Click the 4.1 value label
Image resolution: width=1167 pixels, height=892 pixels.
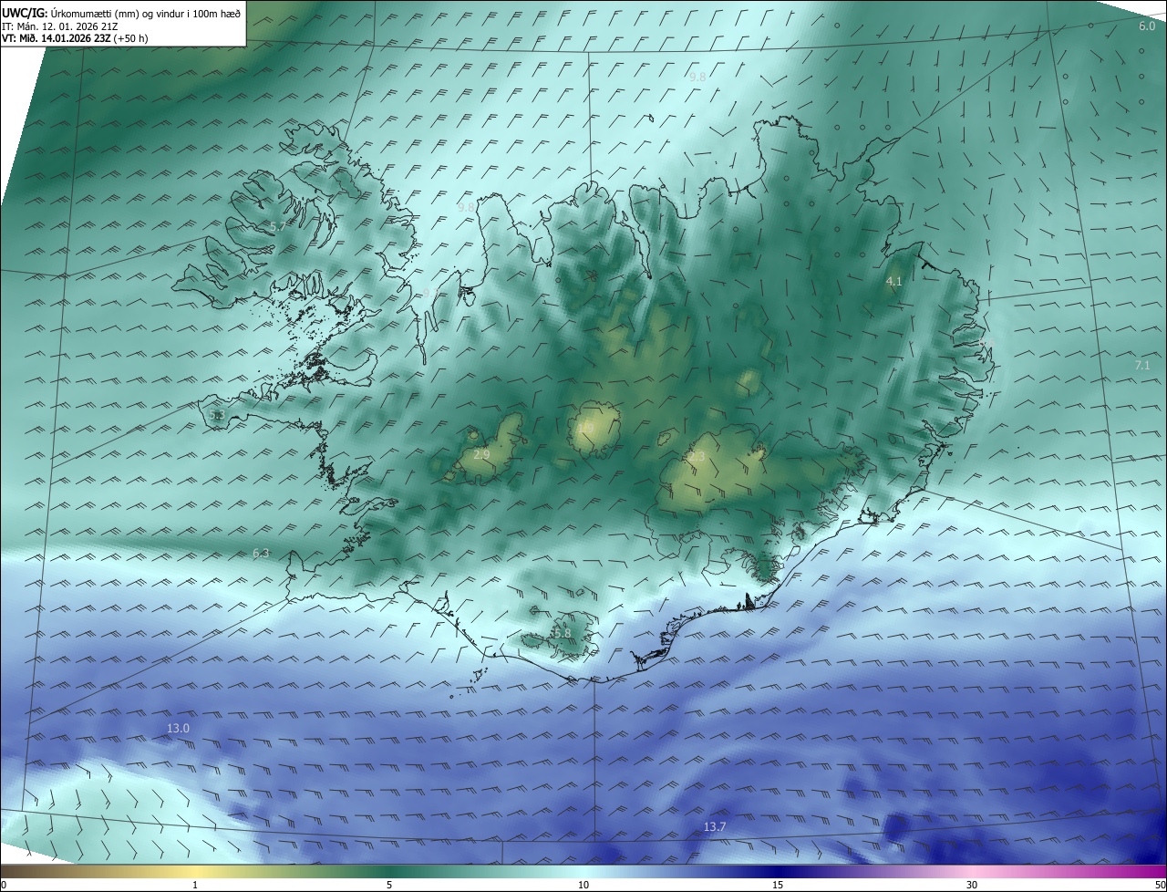click(x=893, y=282)
